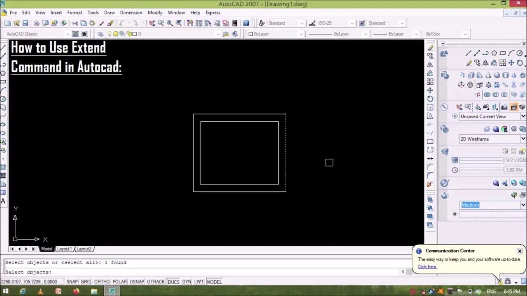Click the Pan Realtime icon in top toolbar
Image resolution: width=527 pixels, height=296 pixels.
[152, 23]
